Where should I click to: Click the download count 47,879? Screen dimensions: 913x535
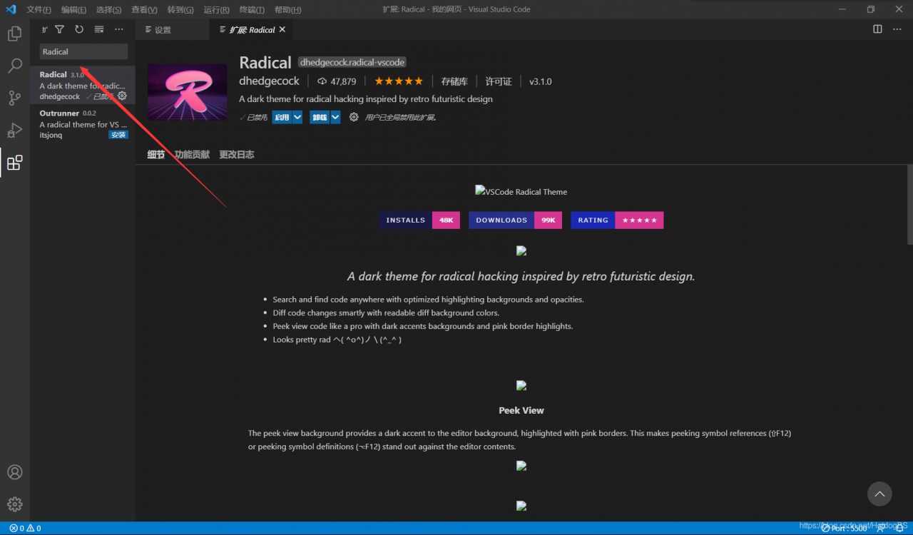click(x=337, y=81)
